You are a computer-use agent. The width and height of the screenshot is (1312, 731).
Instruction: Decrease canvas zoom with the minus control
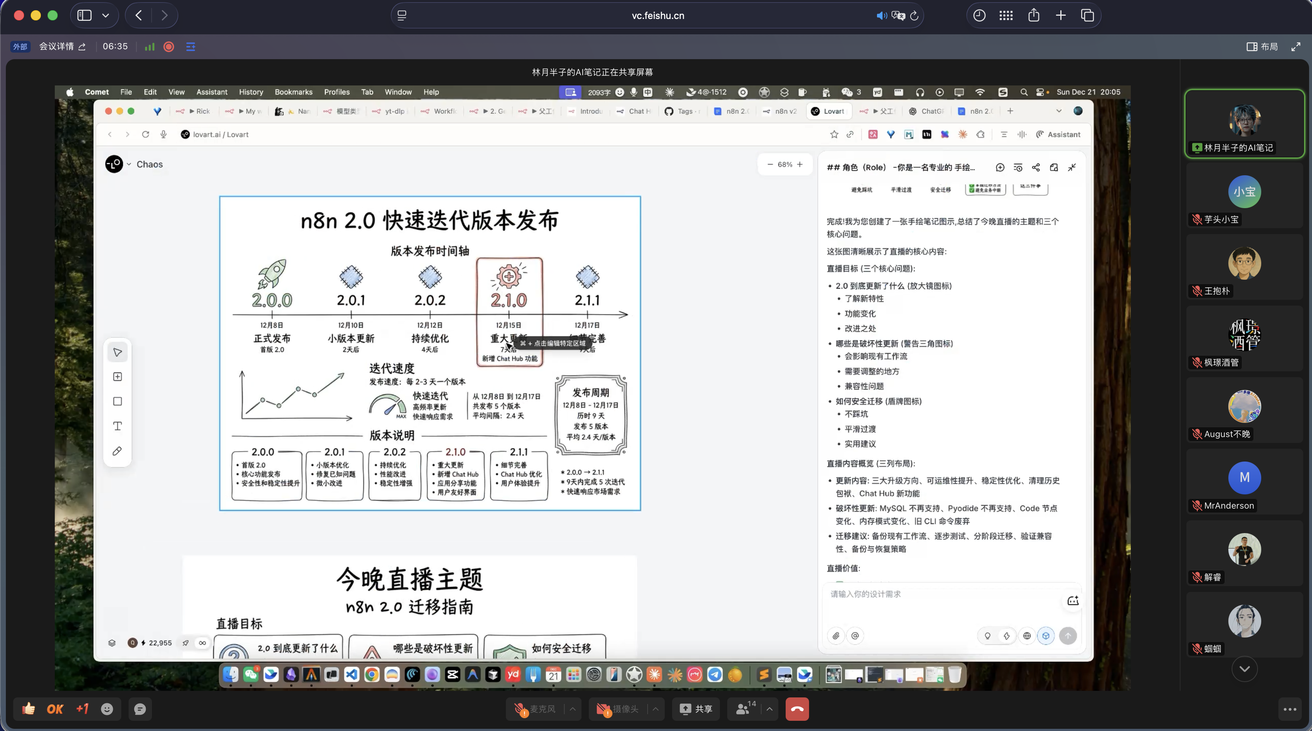[x=770, y=164]
